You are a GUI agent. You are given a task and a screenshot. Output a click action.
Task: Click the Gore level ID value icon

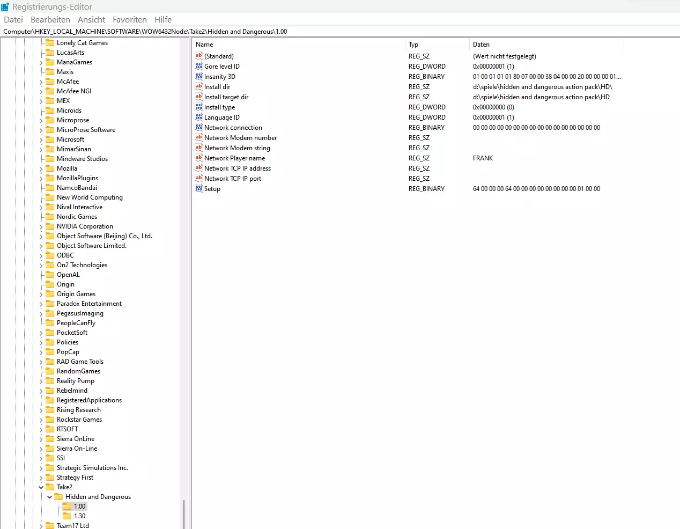pos(199,66)
